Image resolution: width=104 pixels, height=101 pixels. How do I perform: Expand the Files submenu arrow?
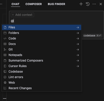(x=78, y=27)
